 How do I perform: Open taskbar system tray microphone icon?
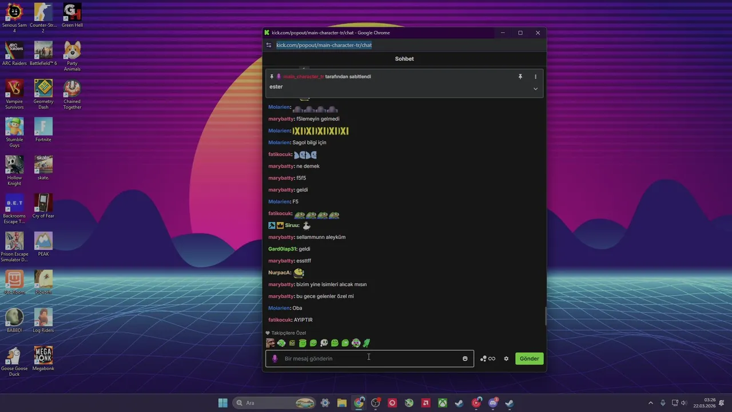coord(663,403)
